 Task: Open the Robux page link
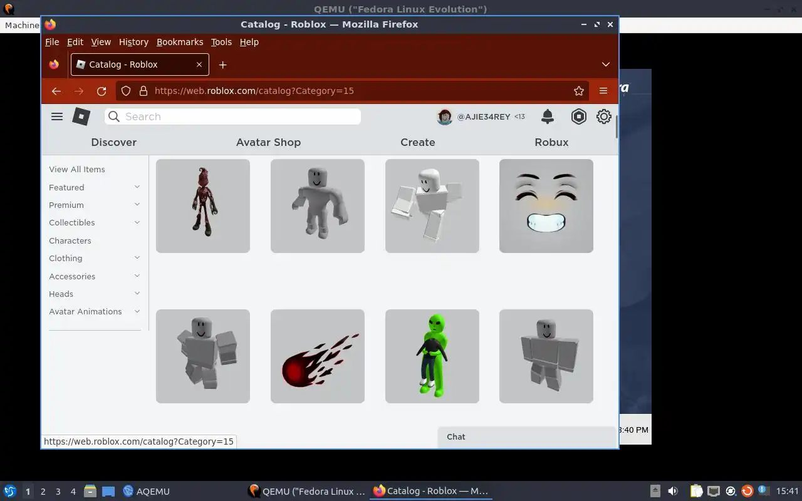[551, 142]
